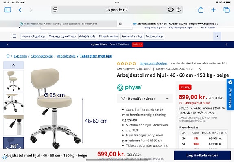234x162 pixels.
Task: Open the 360° view thumbnail
Action: click(x=13, y=143)
